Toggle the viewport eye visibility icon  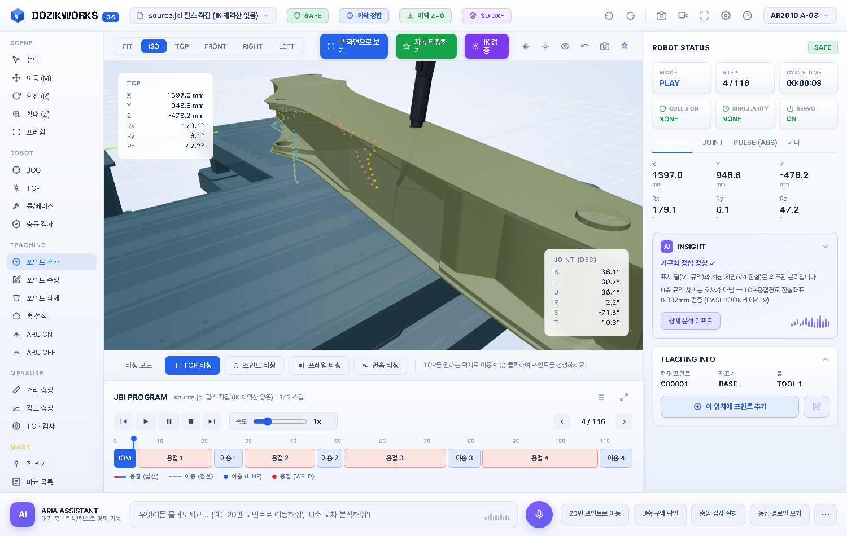click(565, 46)
